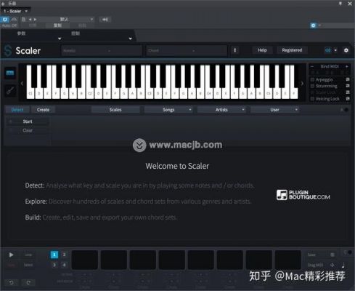355x291 pixels.
Task: Open the User dropdown
Action: pyautogui.click(x=274, y=110)
